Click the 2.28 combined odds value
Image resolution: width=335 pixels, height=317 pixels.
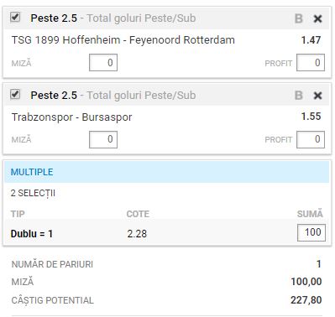(x=137, y=234)
